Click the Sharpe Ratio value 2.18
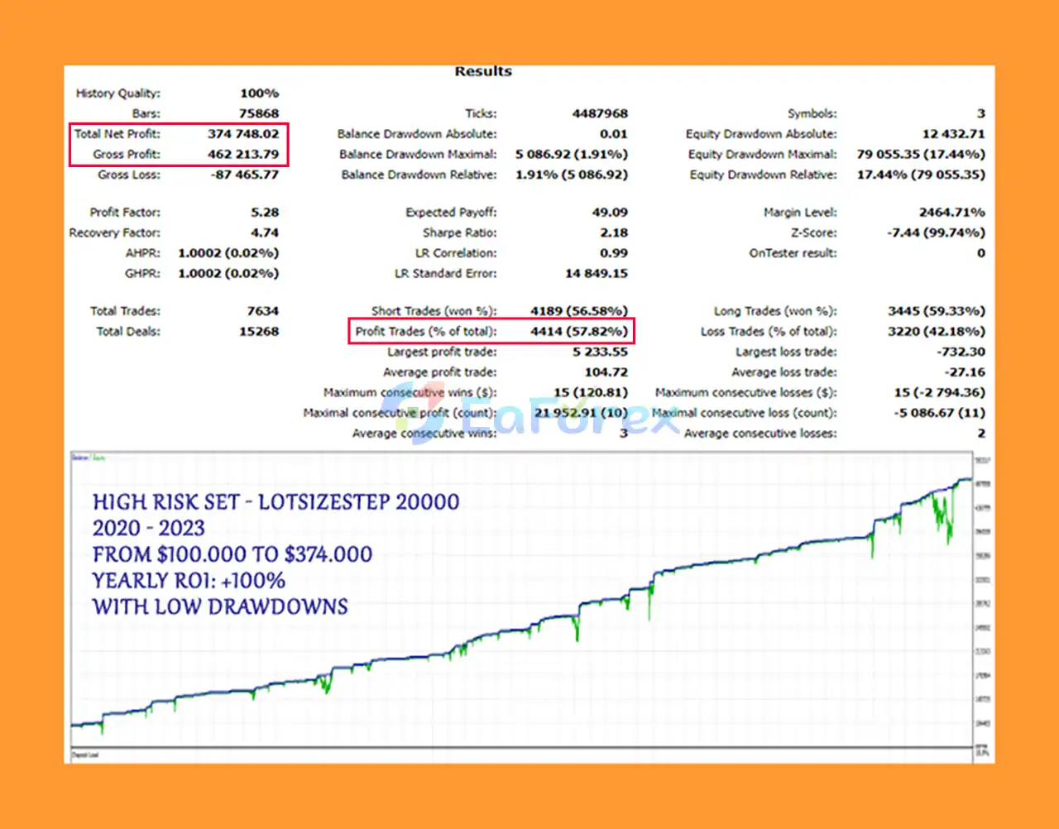The image size is (1059, 829). [x=614, y=233]
